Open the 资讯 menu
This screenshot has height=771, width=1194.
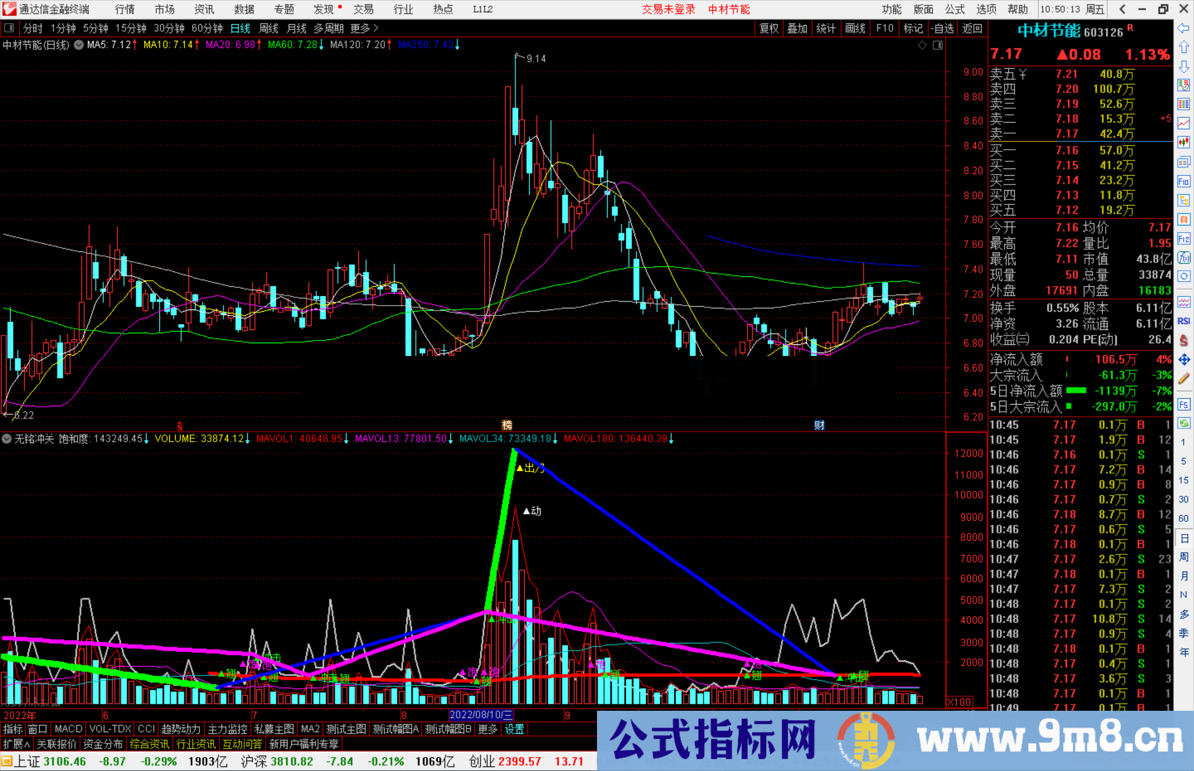coord(205,9)
